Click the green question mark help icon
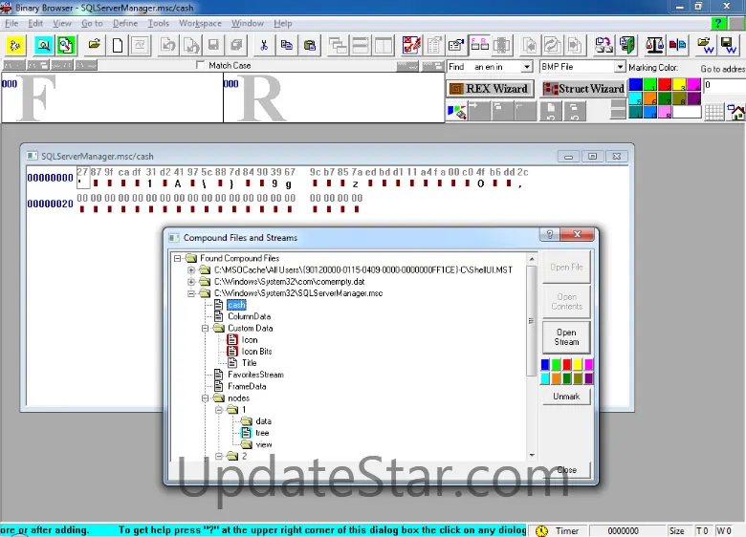Viewport: 746px width, 537px height. pyautogui.click(x=718, y=23)
